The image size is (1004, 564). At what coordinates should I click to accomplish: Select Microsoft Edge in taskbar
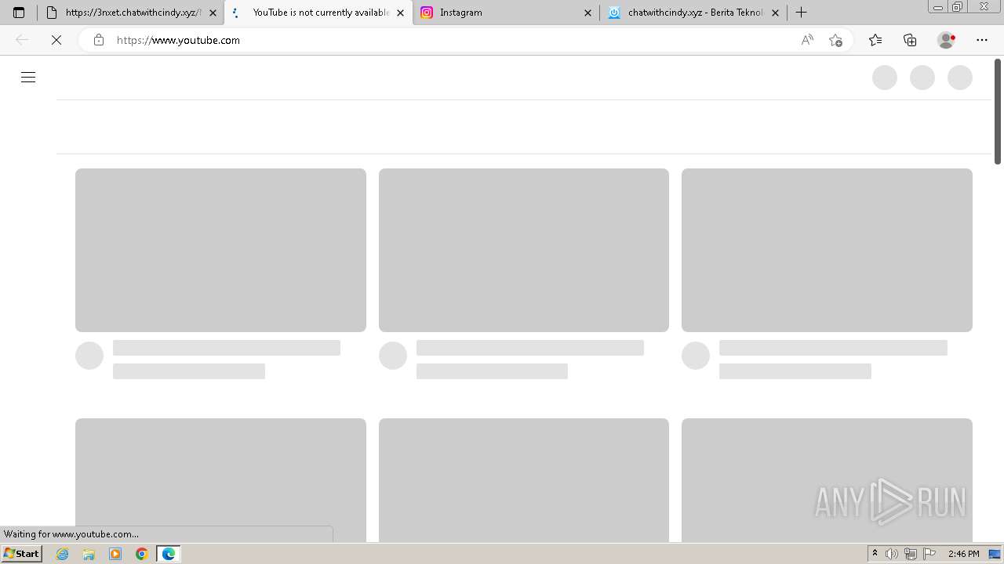pyautogui.click(x=169, y=554)
